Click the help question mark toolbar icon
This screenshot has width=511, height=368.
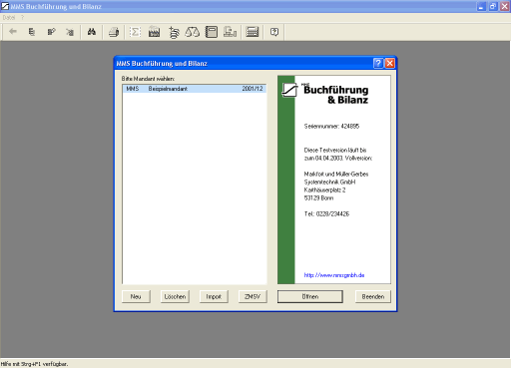[x=274, y=32]
